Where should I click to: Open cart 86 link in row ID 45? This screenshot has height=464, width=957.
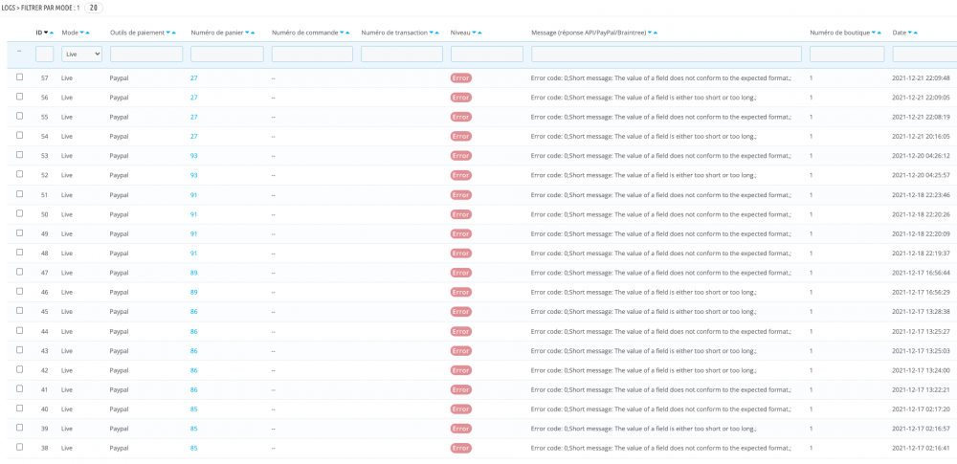coord(194,312)
